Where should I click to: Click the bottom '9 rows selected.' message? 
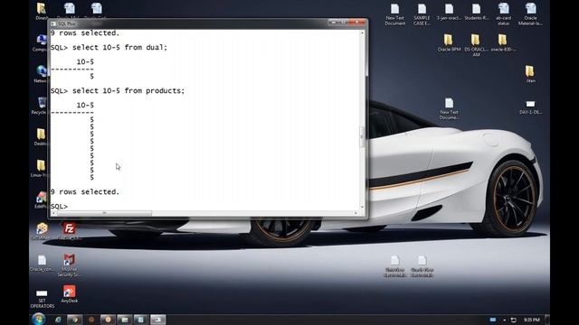tap(85, 192)
